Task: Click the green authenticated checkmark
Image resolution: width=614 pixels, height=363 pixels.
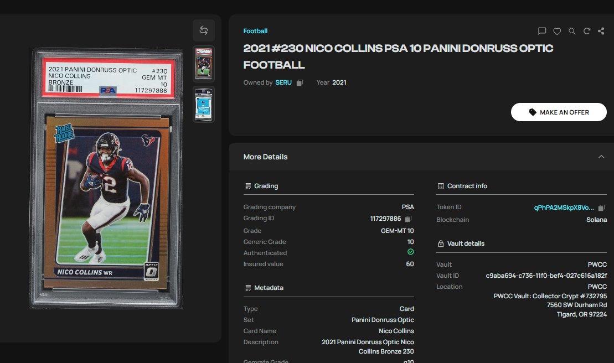Action: point(410,252)
